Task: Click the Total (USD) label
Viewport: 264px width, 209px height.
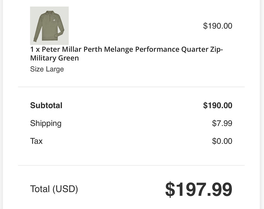Action: [x=54, y=189]
